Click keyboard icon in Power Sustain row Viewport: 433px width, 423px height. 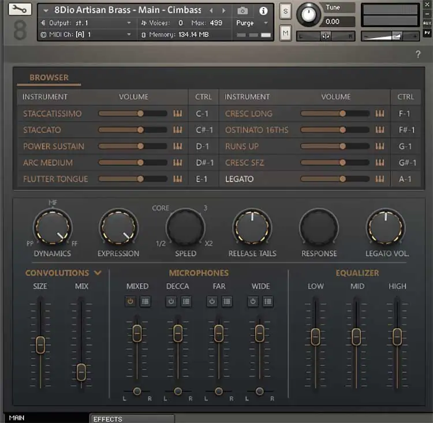tap(178, 146)
